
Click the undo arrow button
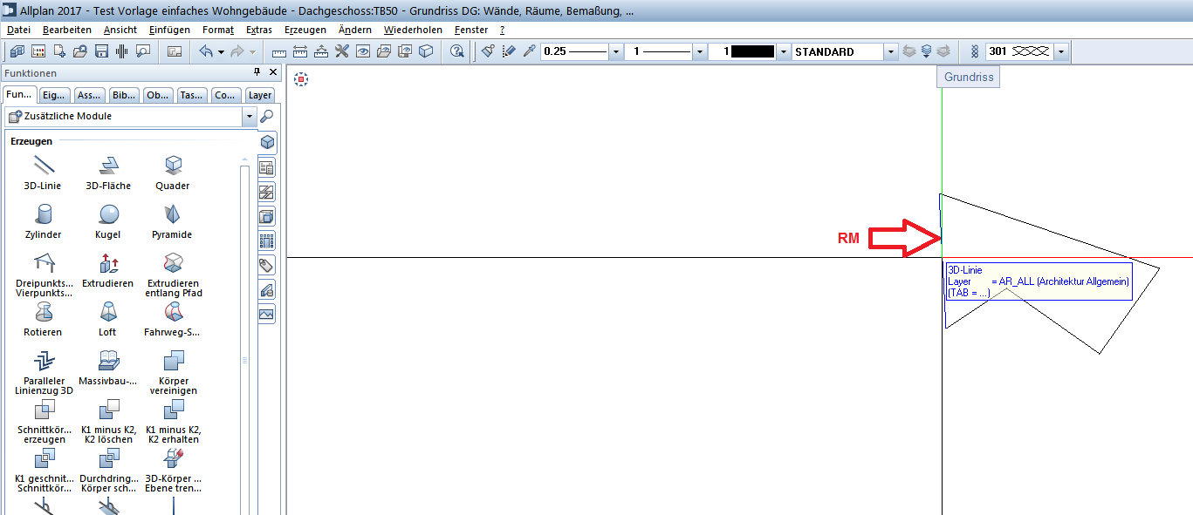tap(206, 51)
